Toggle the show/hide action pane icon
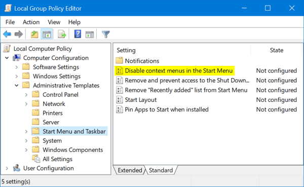Viewport: 304px width, 187px height. point(90,34)
